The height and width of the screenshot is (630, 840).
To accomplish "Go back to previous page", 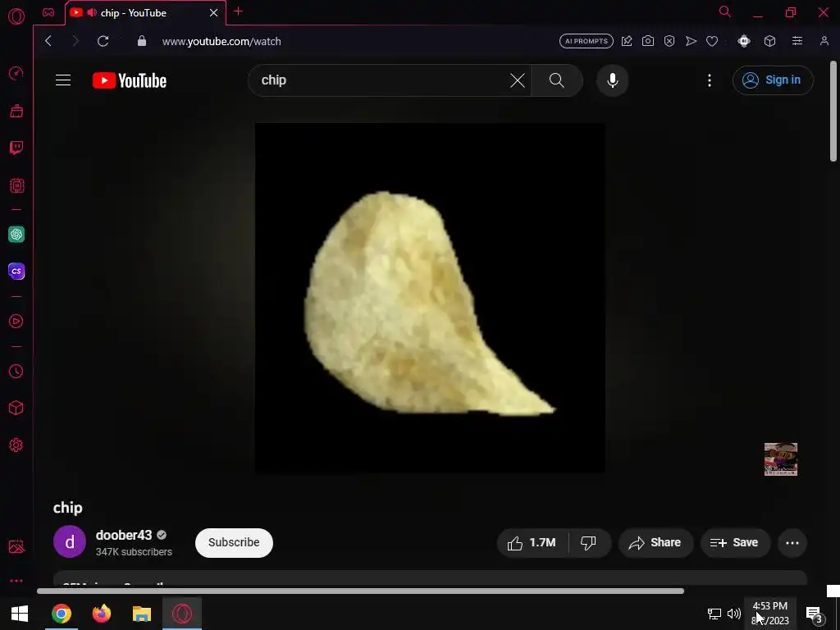I will pyautogui.click(x=48, y=41).
